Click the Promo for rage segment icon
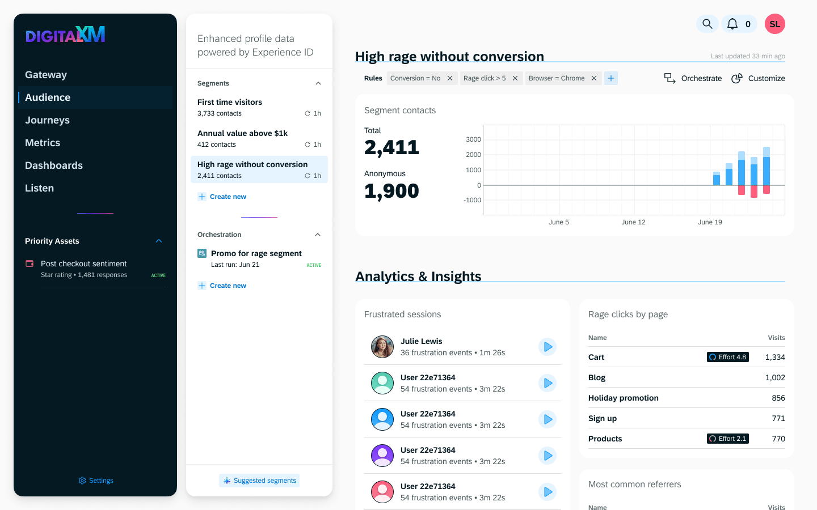Viewport: 817px width, 510px height. coord(201,253)
